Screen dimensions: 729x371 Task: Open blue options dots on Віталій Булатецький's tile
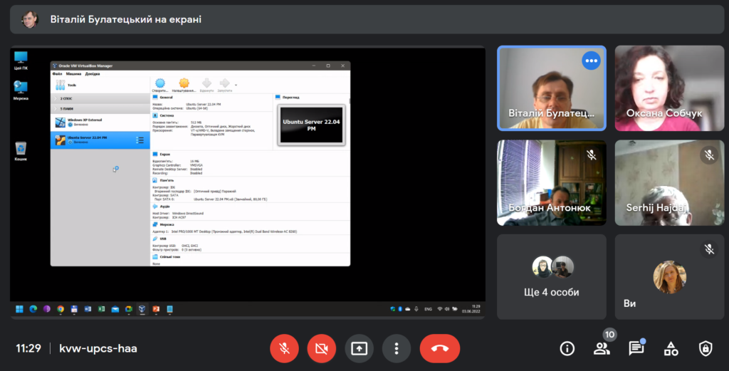591,61
